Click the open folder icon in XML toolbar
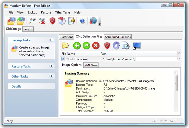This screenshot has width=189, height=128. (x=66, y=45)
